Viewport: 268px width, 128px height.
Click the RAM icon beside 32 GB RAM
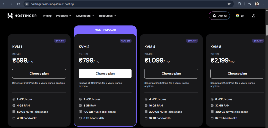[x=212, y=106]
